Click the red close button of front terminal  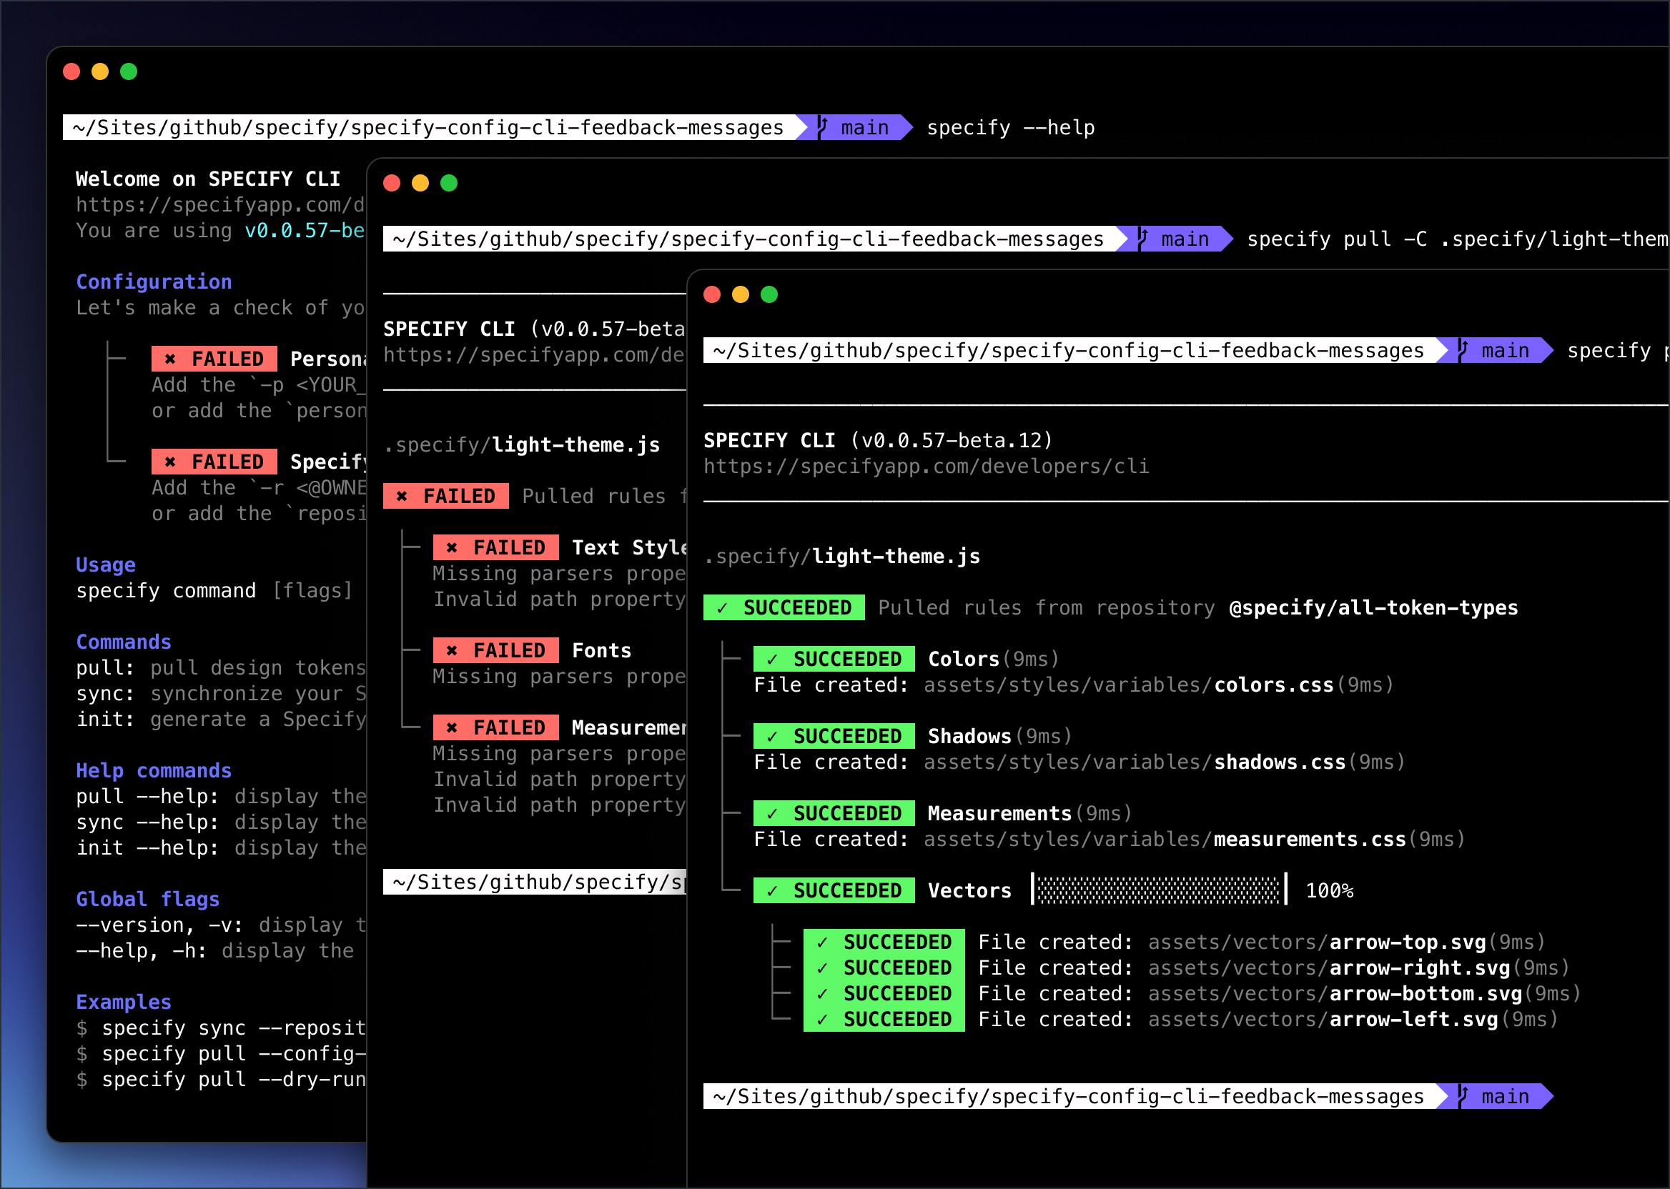click(711, 294)
